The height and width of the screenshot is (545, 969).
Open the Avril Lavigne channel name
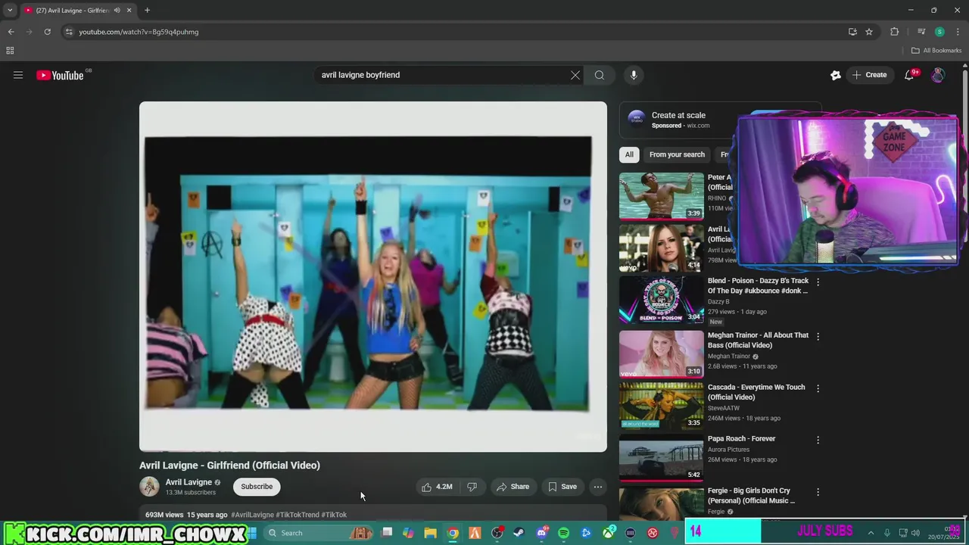coord(189,482)
